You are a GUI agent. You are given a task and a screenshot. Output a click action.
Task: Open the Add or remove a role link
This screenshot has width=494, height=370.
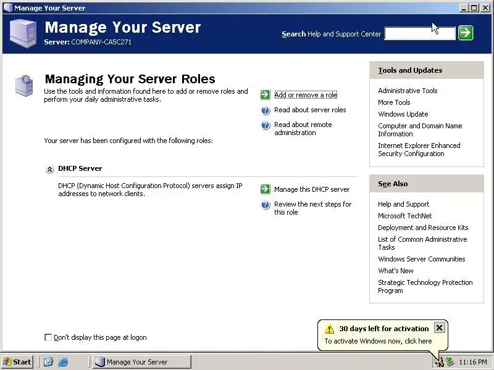tap(306, 95)
